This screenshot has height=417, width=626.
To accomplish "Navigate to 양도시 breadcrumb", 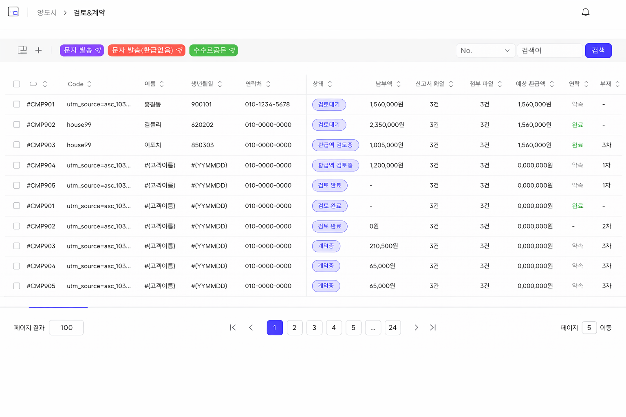I will click(47, 13).
